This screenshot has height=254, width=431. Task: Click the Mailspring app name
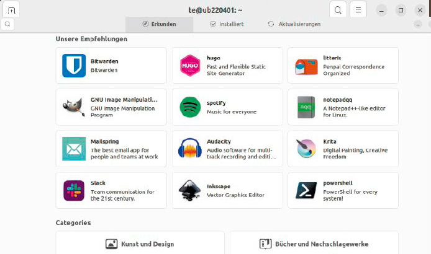click(x=105, y=141)
